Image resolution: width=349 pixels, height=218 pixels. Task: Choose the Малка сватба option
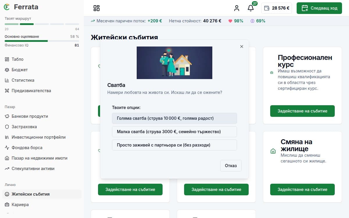[174, 132]
